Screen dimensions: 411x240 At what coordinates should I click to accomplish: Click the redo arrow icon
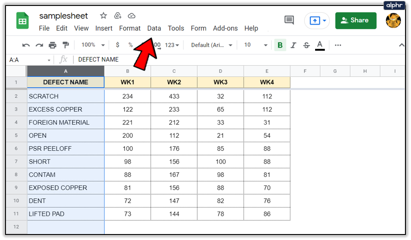pyautogui.click(x=39, y=45)
